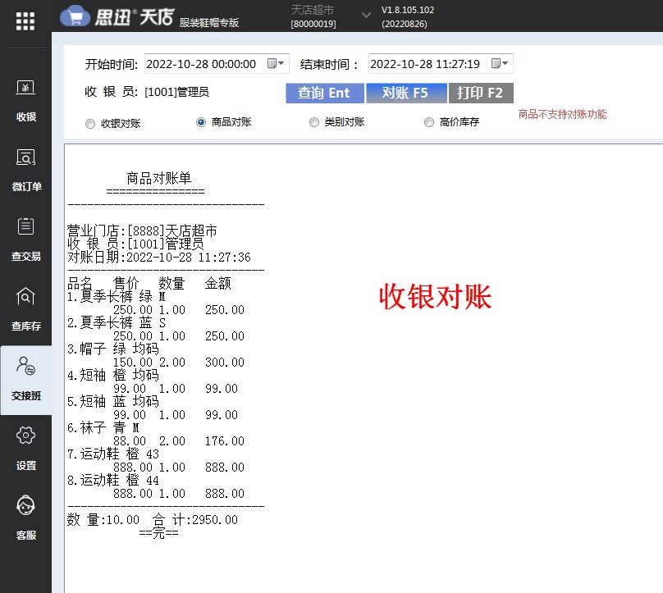Select 查交易 in the sidebar
The image size is (663, 593).
tap(25, 239)
